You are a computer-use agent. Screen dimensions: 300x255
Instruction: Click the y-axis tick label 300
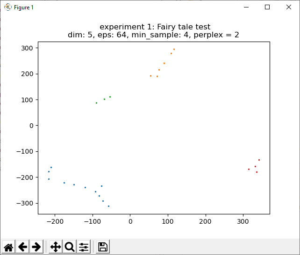pos(27,48)
